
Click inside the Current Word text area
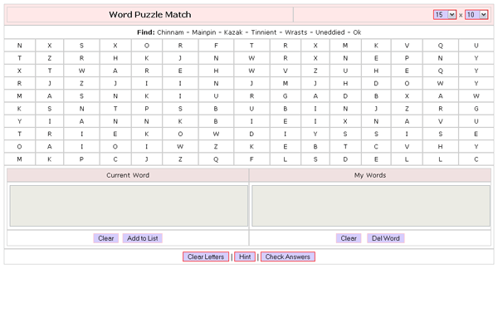[128, 206]
